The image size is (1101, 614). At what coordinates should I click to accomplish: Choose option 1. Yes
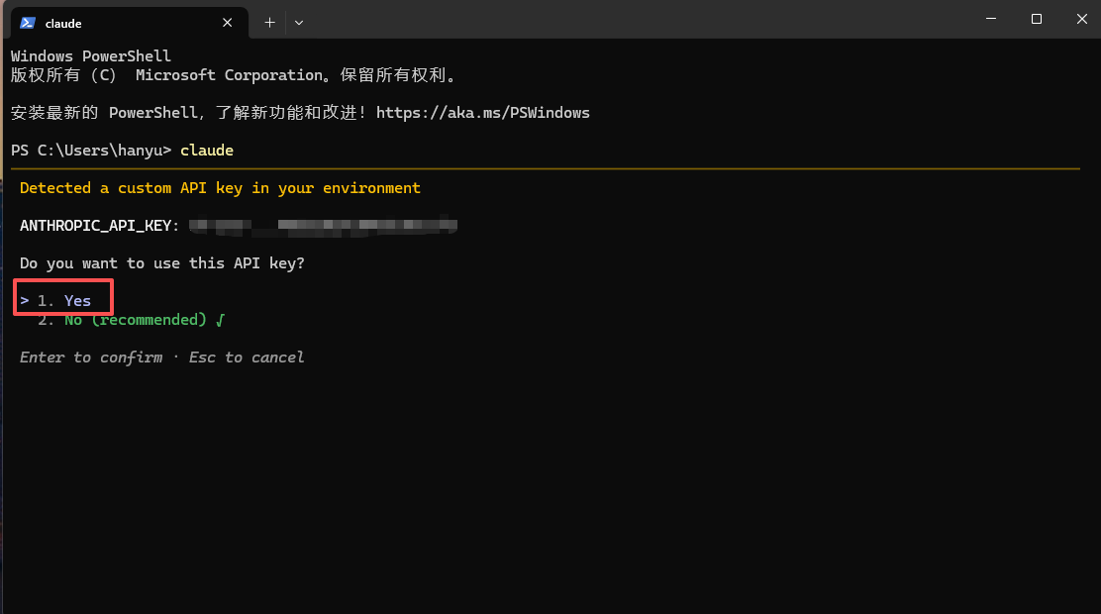click(x=64, y=301)
